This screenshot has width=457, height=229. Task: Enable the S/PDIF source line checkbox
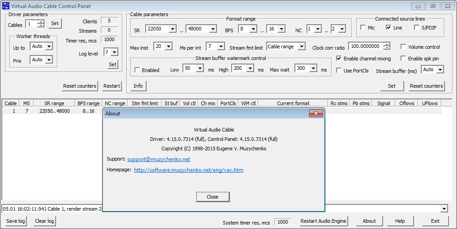(x=417, y=27)
